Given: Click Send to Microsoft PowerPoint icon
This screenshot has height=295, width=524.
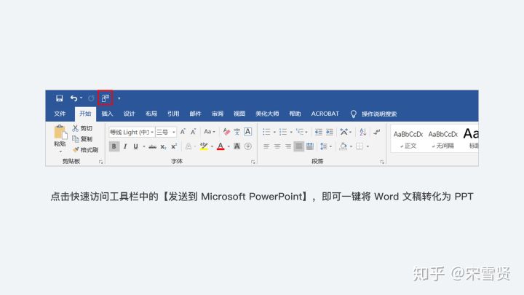Looking at the screenshot, I should [106, 98].
